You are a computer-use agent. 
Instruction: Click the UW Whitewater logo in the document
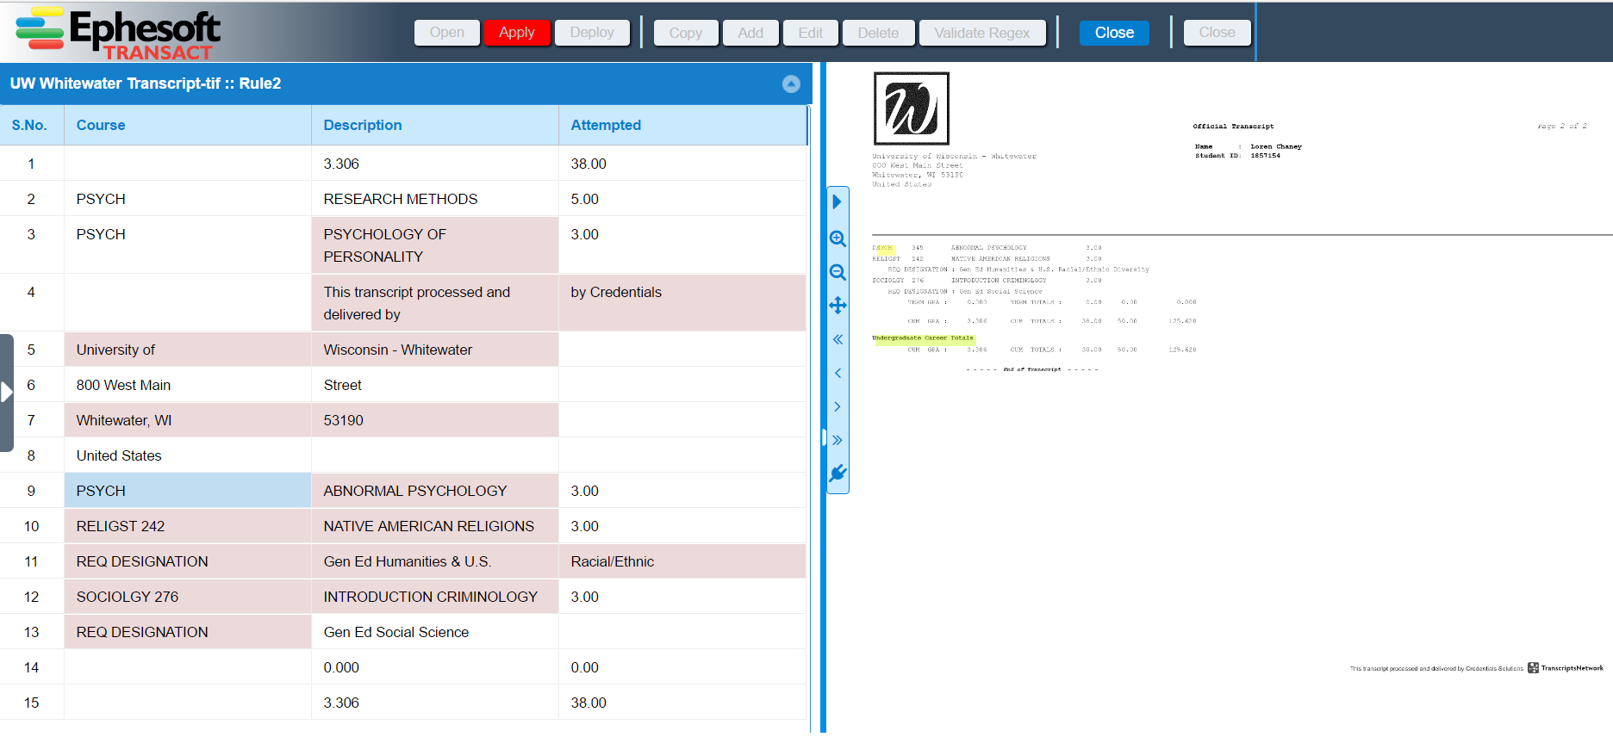[912, 108]
